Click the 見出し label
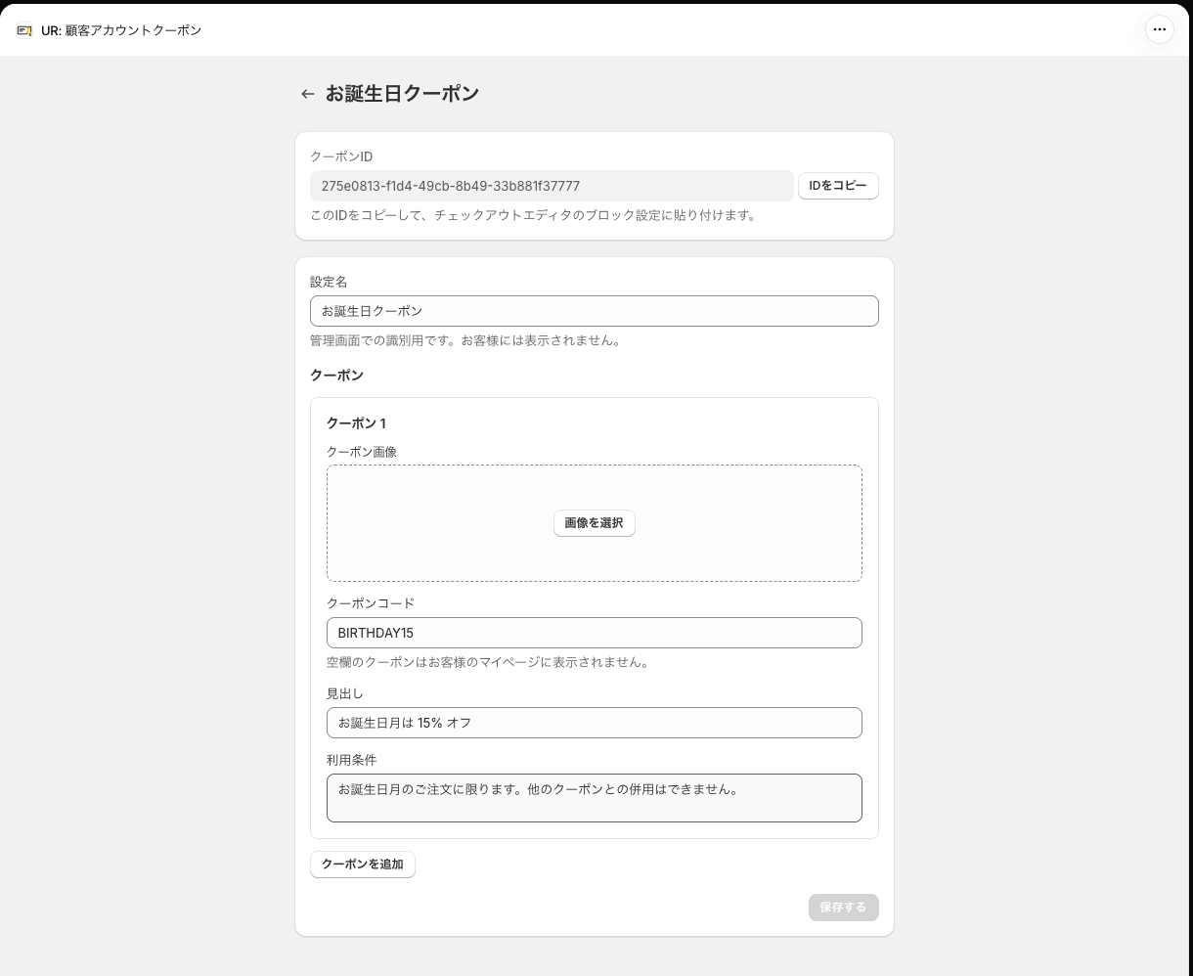Viewport: 1193px width, 976px height. point(345,693)
